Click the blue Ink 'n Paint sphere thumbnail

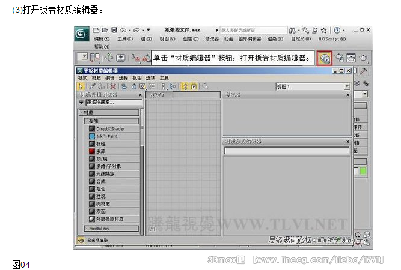point(92,136)
